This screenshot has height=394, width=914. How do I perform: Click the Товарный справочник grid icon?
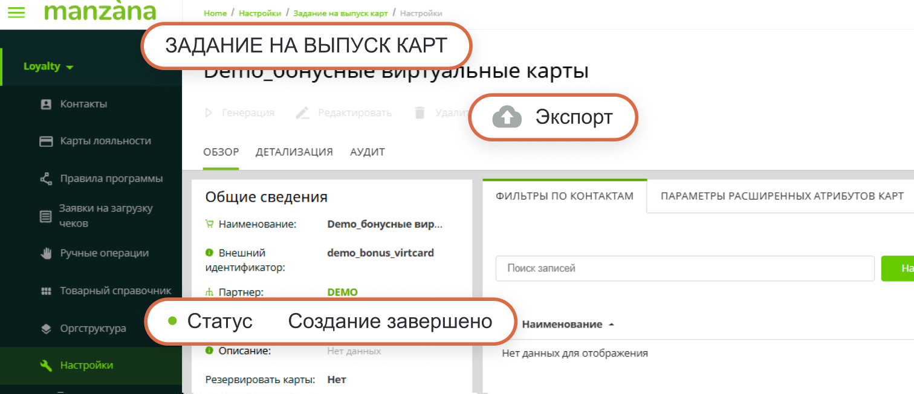pos(46,291)
